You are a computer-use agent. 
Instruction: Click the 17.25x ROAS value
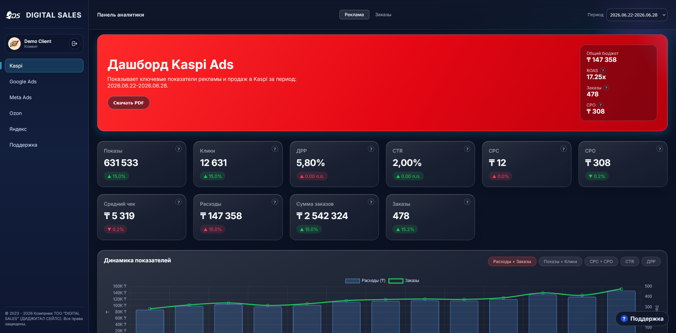(596, 77)
